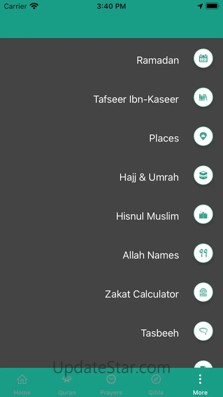Viewport: 223px width, 397px height.
Task: Tap the Ramadan calendar icon
Action: pyautogui.click(x=203, y=58)
